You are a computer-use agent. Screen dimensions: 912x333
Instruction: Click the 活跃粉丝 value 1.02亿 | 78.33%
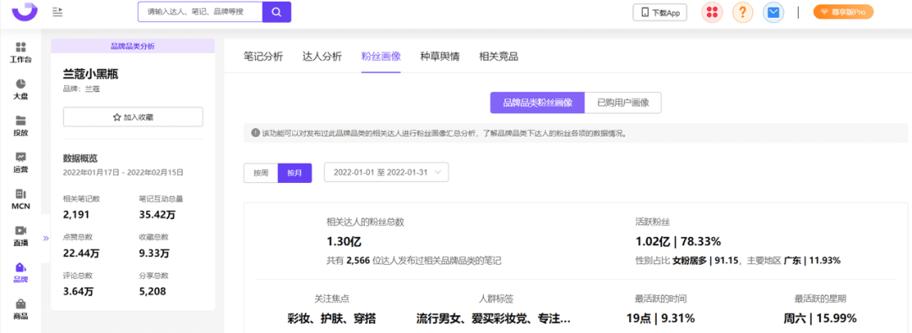point(678,241)
